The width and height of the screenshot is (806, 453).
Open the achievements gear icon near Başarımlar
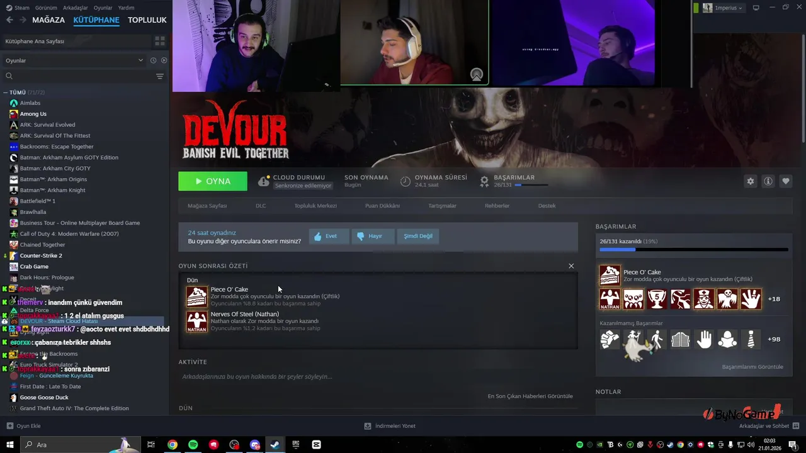484,181
